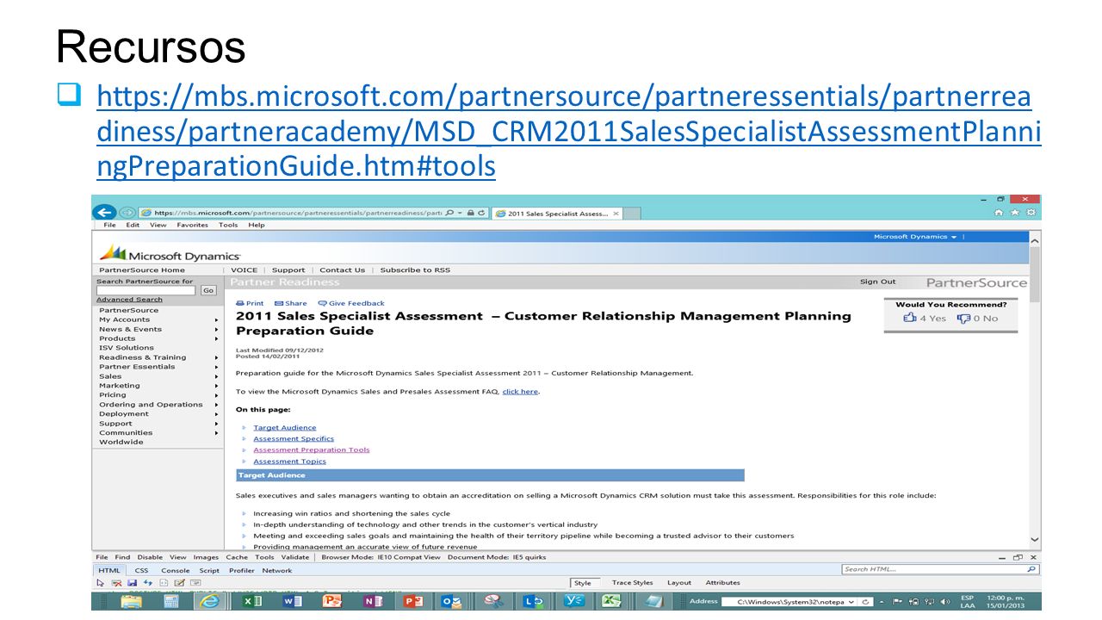
Task: Open Browser Mode IE10 Compat View menu
Action: point(381,557)
